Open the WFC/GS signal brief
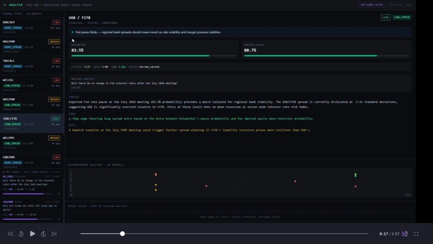Image resolution: width=433 pixels, height=244 pixels. [32, 85]
